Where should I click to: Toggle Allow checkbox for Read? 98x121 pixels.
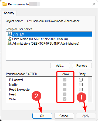click(65, 94)
